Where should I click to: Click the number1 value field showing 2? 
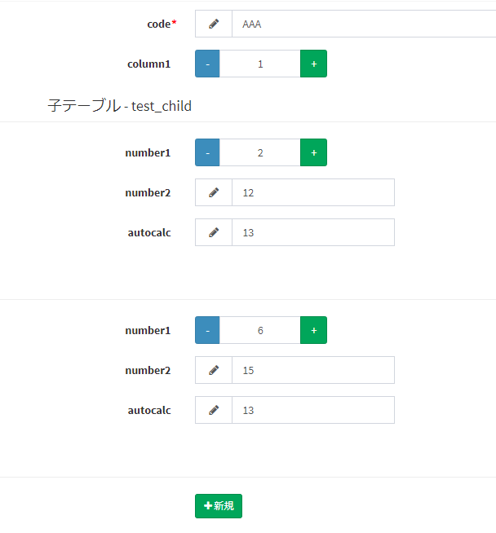(x=260, y=152)
